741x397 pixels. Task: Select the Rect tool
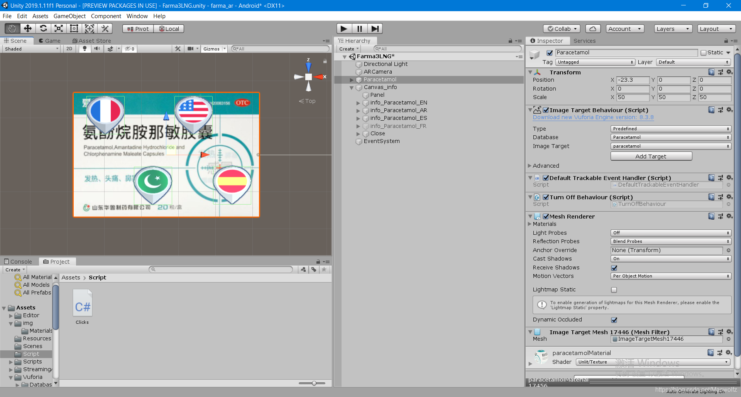click(x=74, y=29)
